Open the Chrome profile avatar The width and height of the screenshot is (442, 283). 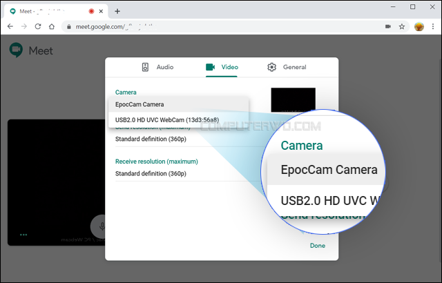[419, 26]
